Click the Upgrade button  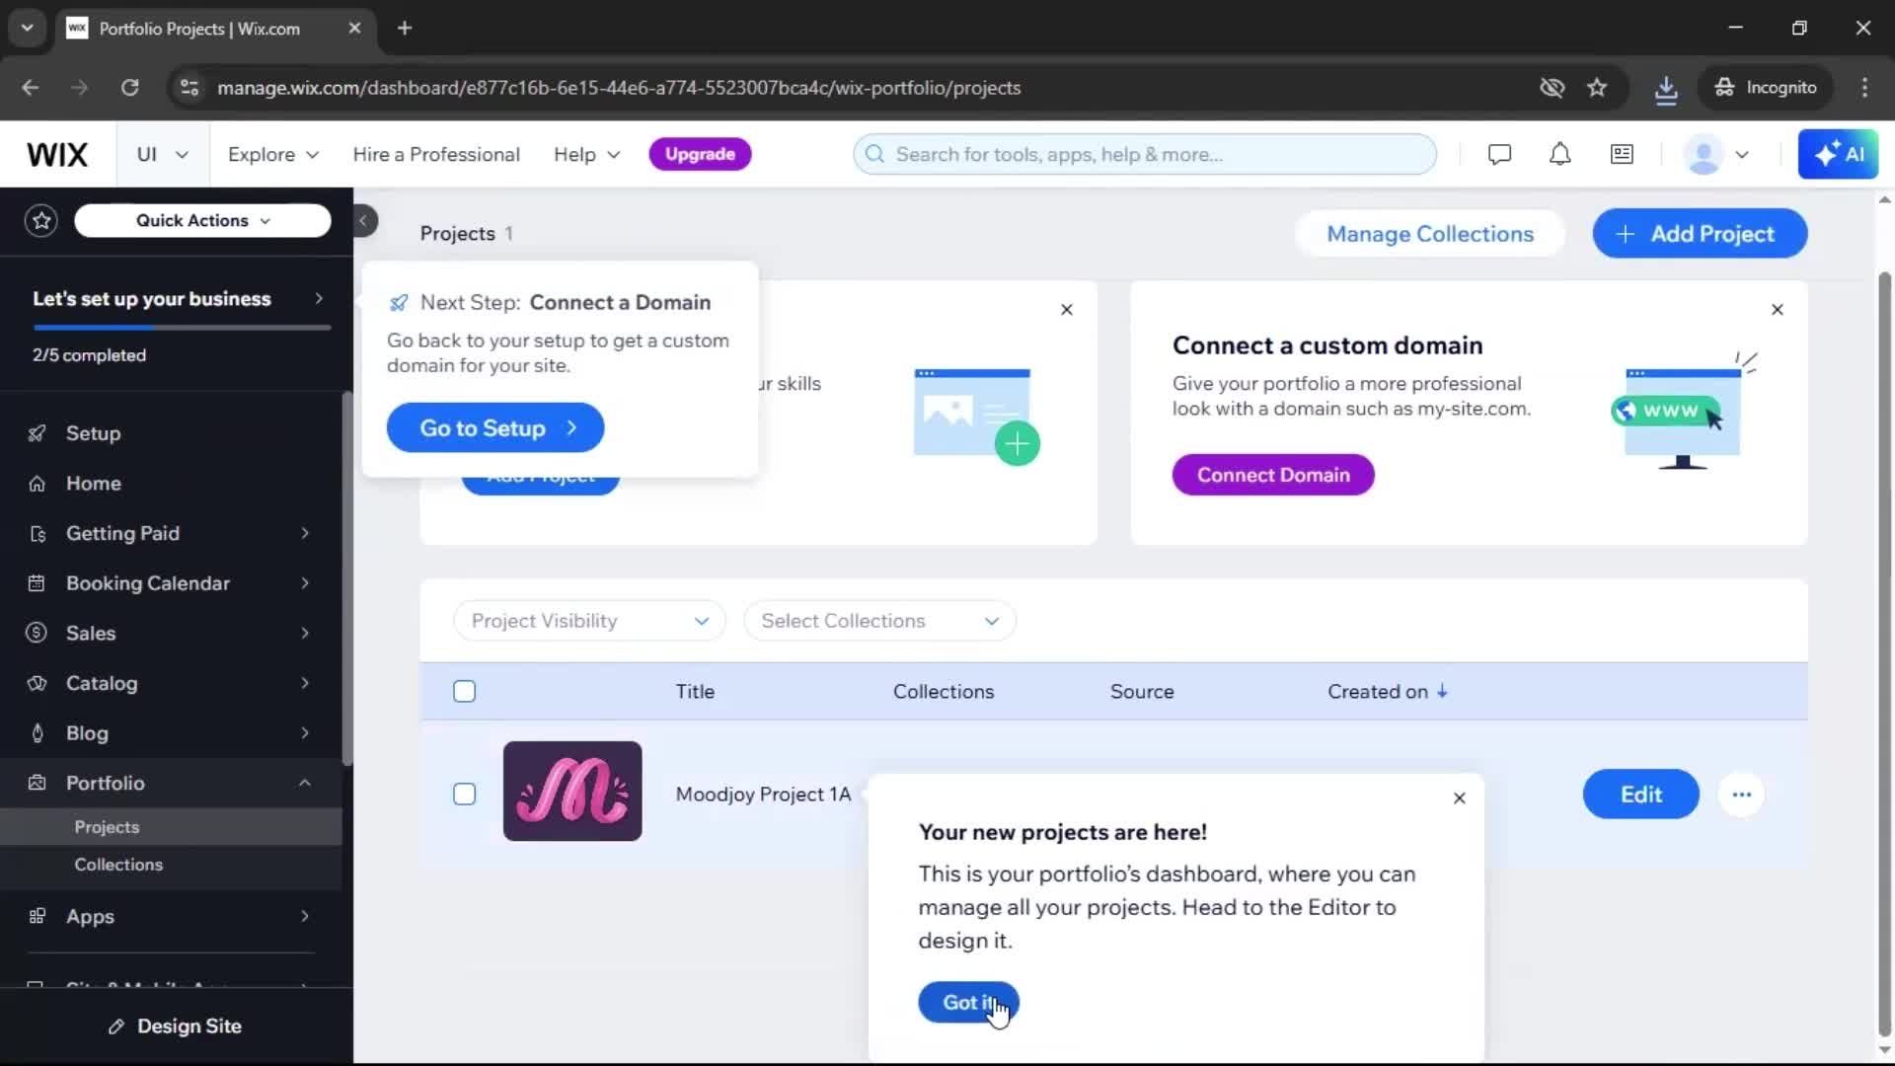point(700,154)
